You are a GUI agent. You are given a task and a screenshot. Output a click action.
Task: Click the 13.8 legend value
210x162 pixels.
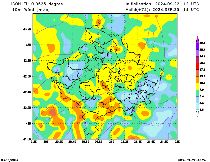(202, 76)
